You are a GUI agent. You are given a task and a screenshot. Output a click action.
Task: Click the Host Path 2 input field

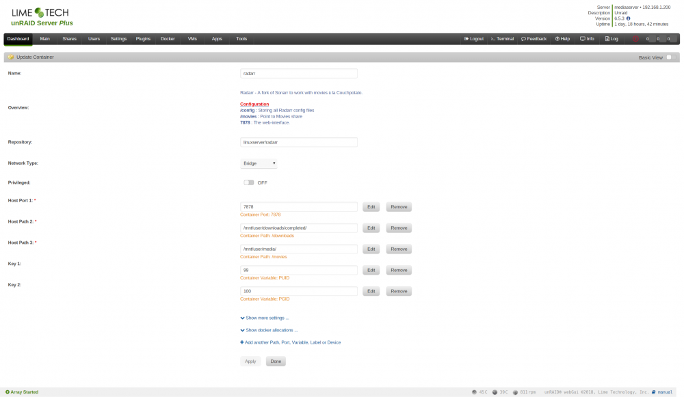point(299,228)
